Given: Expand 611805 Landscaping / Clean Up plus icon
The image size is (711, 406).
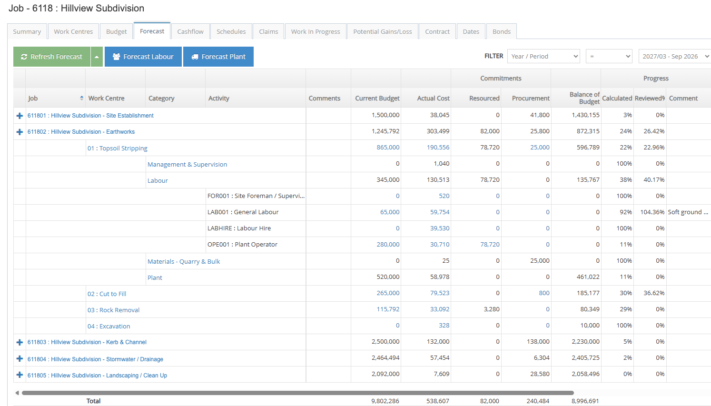Looking at the screenshot, I should point(20,375).
